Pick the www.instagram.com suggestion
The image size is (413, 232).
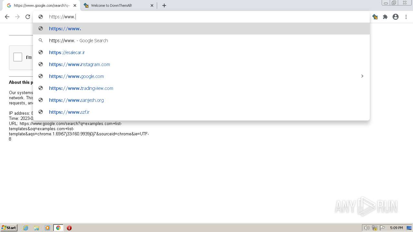point(201,64)
